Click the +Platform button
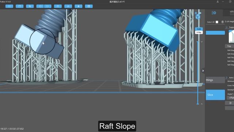Screen dimensions: 234x132 [230, 98]
